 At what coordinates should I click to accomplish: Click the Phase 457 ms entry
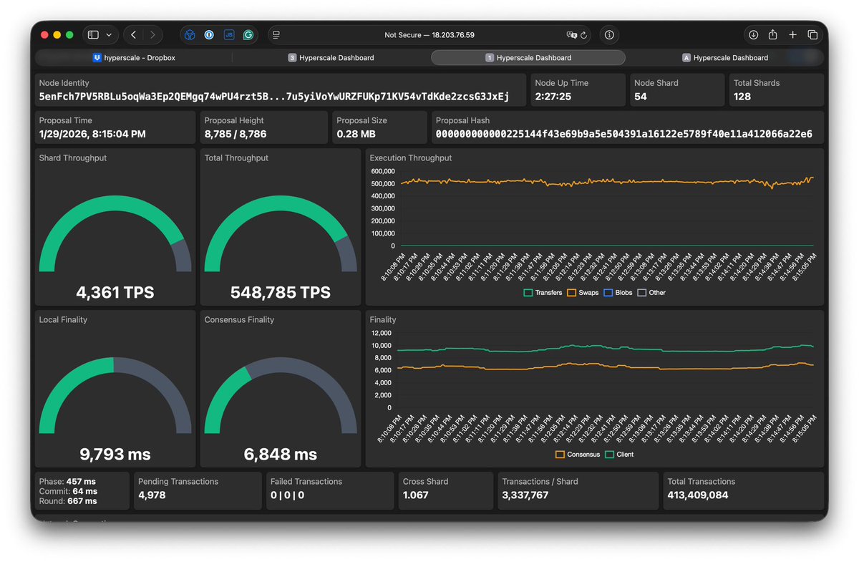pyautogui.click(x=67, y=482)
